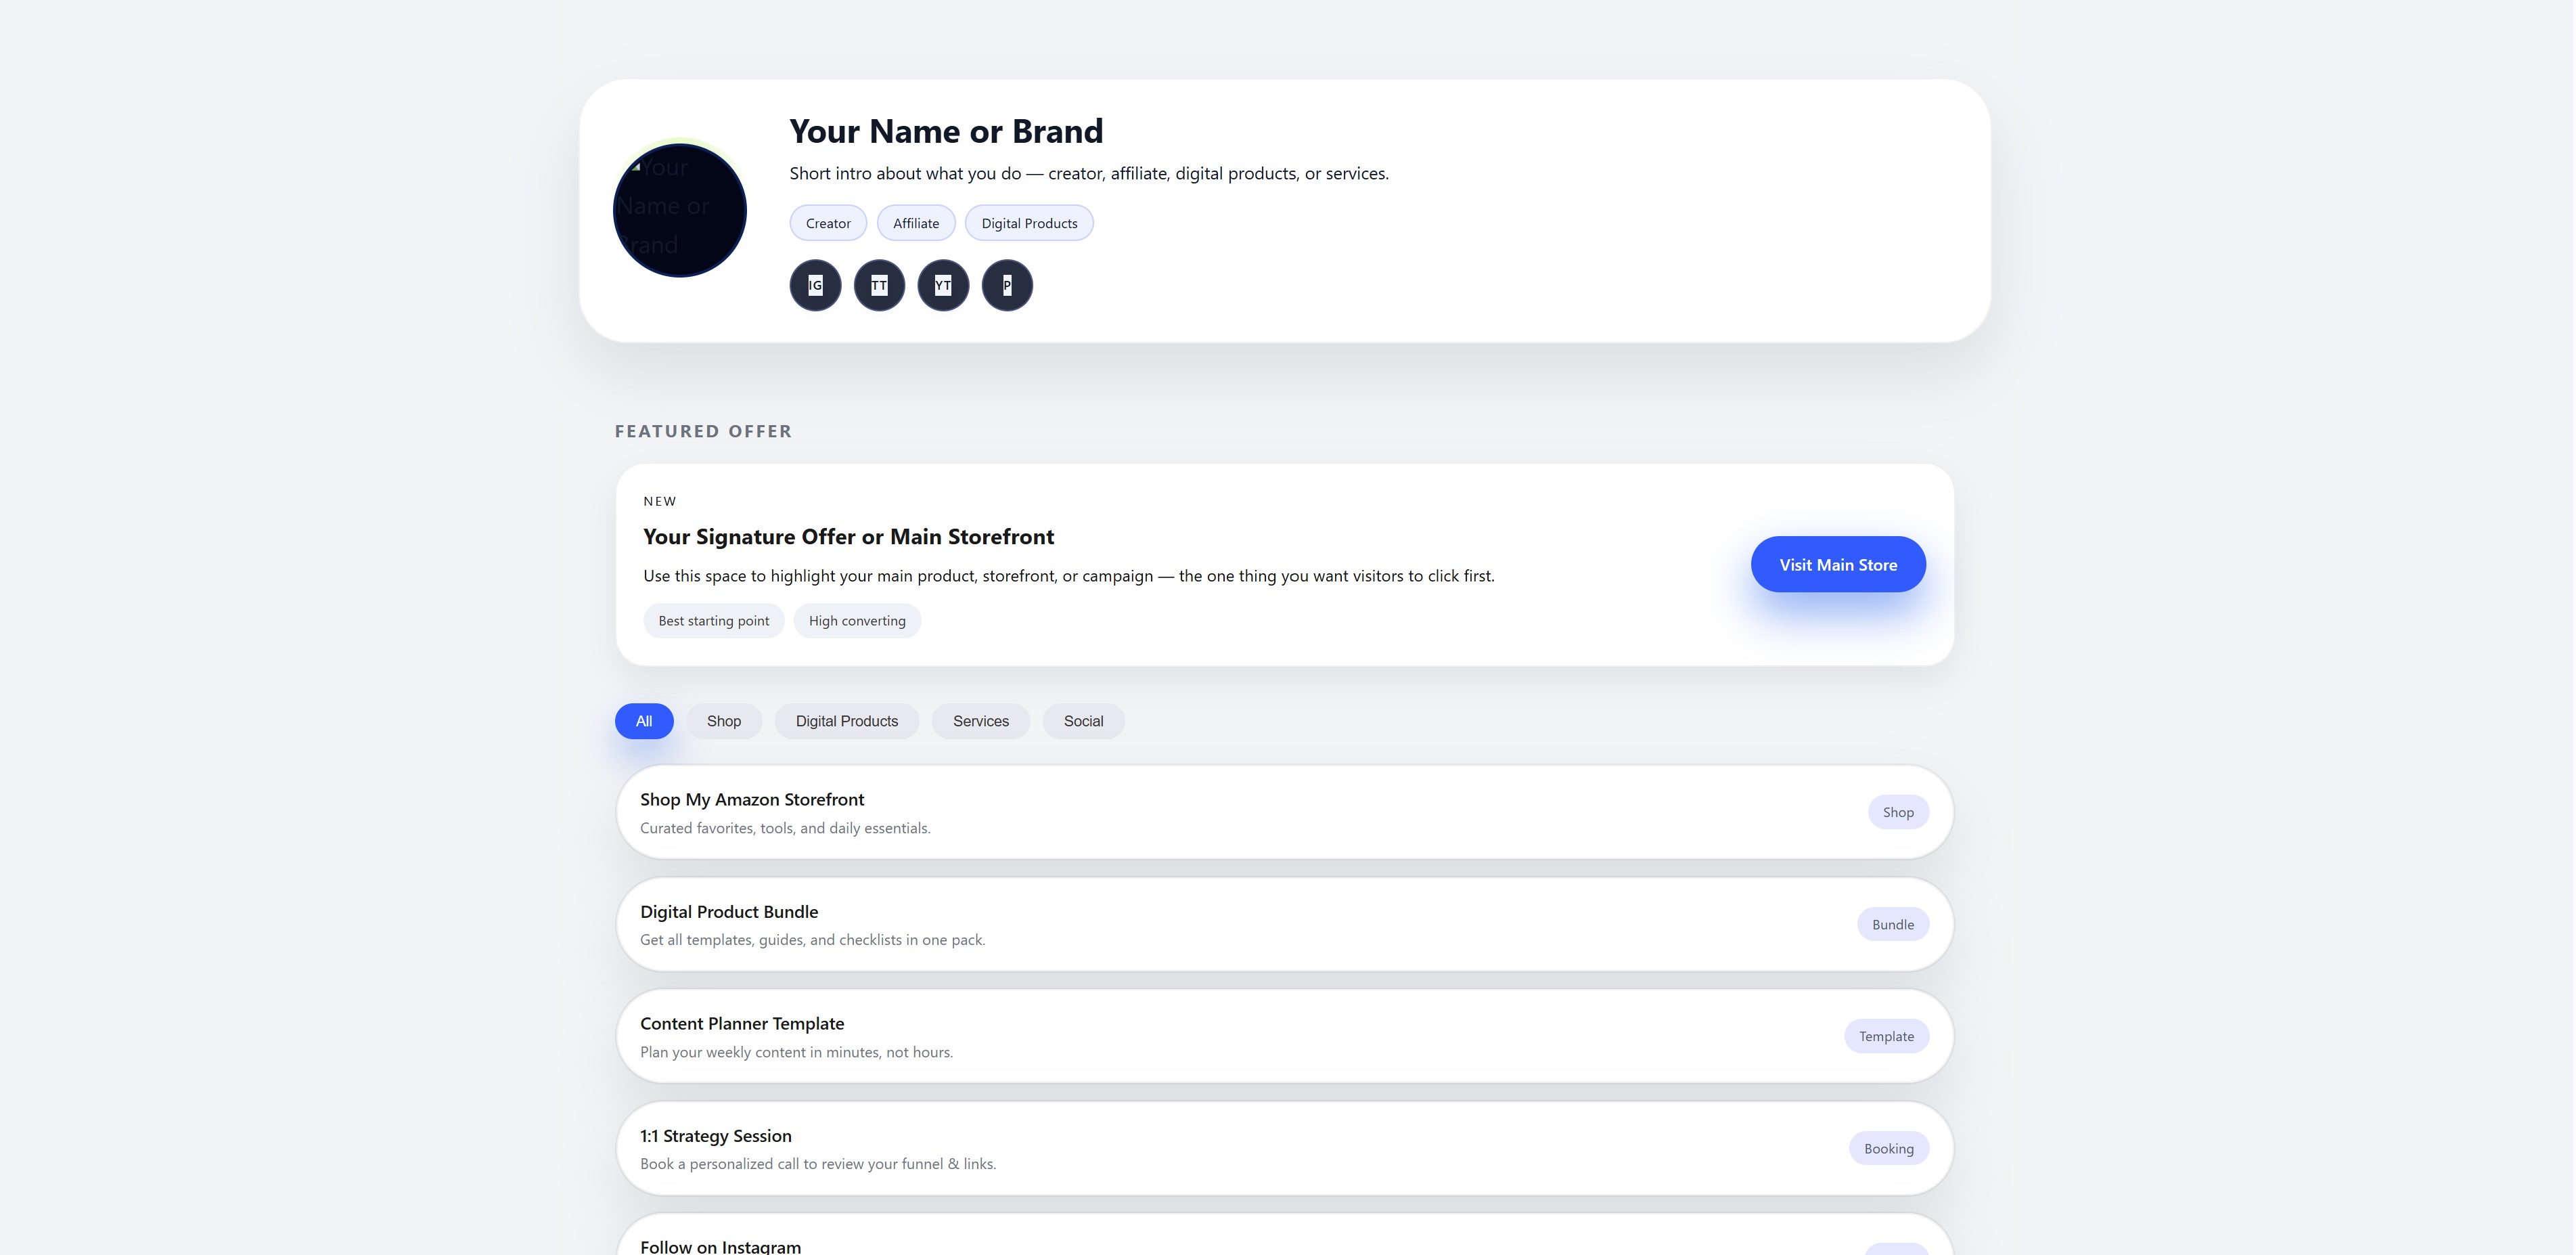Click the High converting badge
Screen dimensions: 2576x1255
857,620
